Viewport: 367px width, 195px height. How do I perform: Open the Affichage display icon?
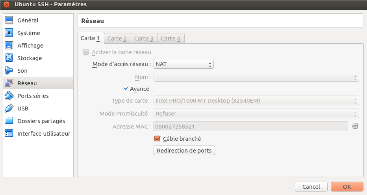pos(9,46)
